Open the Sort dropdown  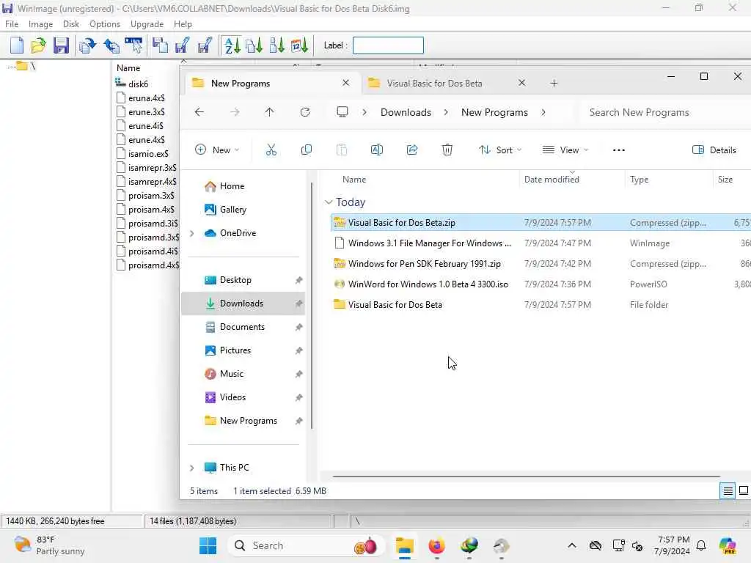point(500,150)
